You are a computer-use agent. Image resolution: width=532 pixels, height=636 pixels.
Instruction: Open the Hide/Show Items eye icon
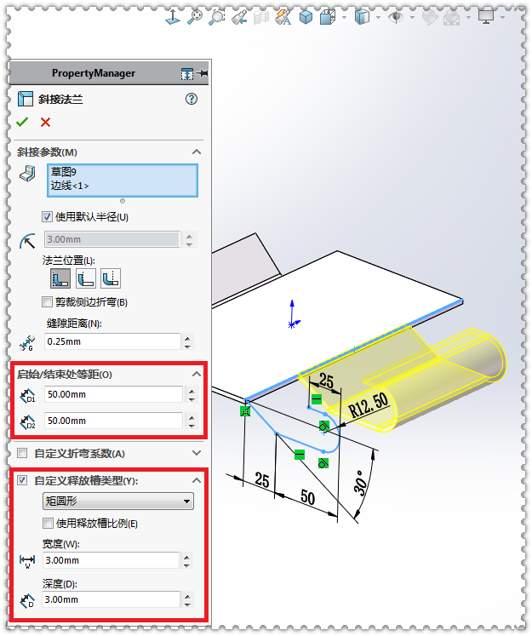(x=396, y=17)
